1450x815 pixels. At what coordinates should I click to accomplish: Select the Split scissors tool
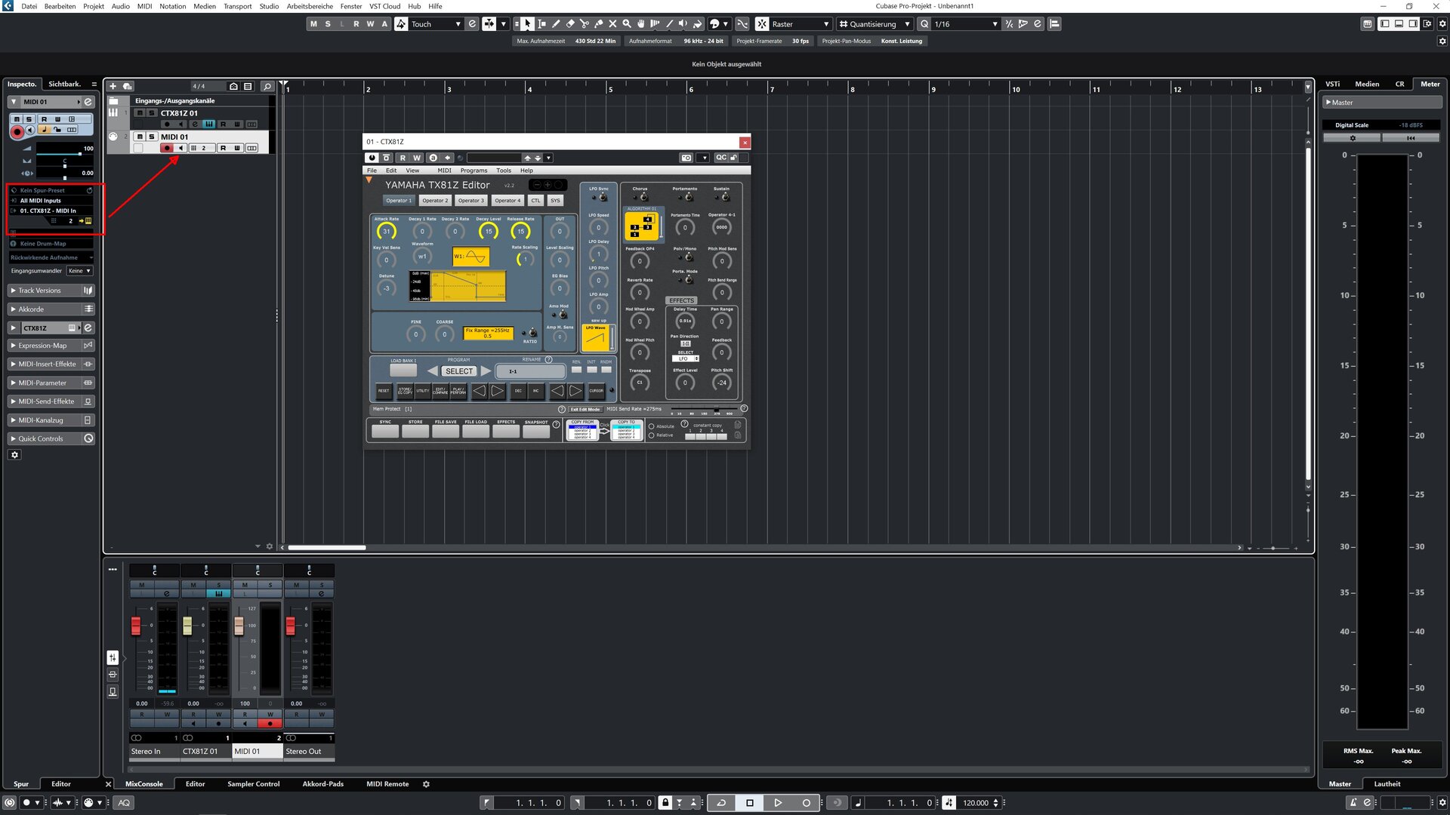tap(584, 24)
